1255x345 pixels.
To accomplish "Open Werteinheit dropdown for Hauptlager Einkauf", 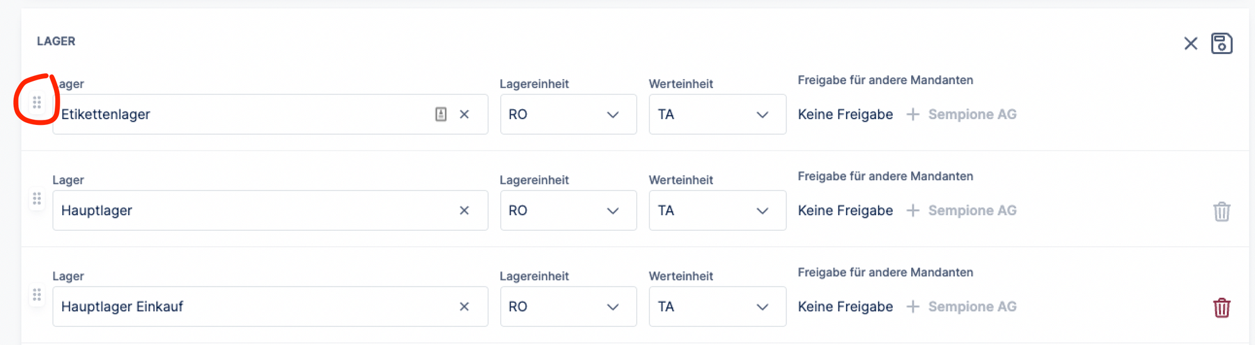I will click(x=717, y=307).
